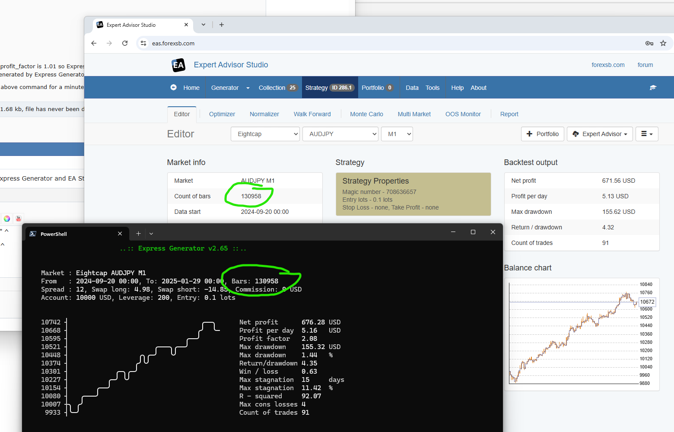Open the Tools menu

(432, 88)
